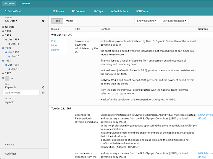The width and height of the screenshot is (213, 159).
Task: Click the Title column header
Action: 78,29
